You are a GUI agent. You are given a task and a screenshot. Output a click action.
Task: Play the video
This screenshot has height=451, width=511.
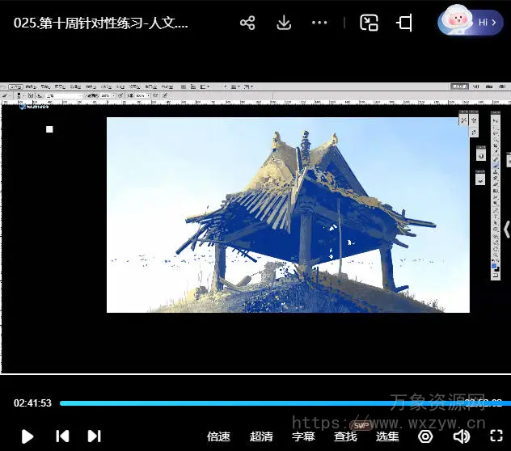[x=27, y=436]
